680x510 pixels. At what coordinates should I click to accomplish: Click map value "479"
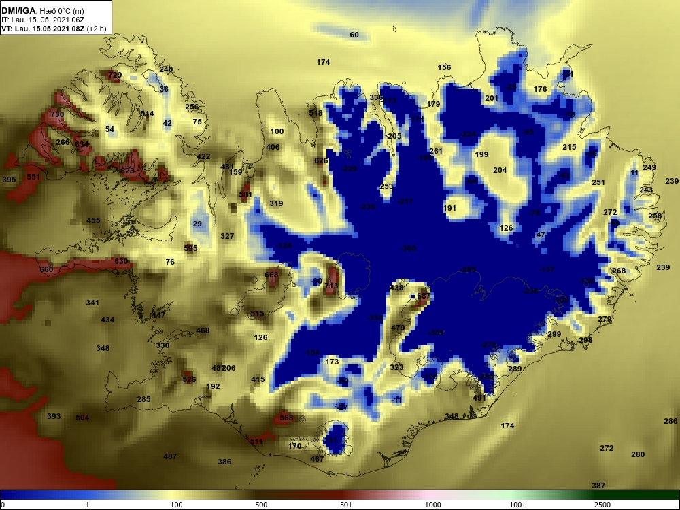pos(398,328)
